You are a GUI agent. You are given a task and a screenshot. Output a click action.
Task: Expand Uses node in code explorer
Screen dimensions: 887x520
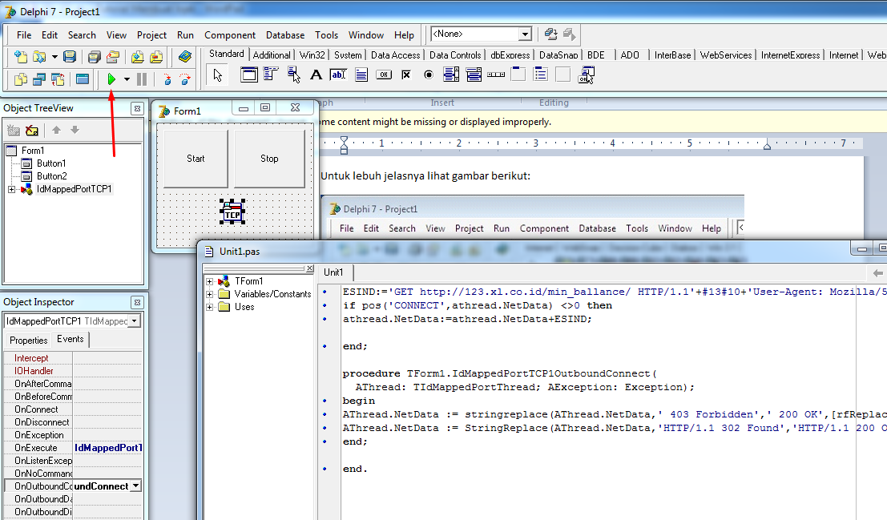click(209, 307)
